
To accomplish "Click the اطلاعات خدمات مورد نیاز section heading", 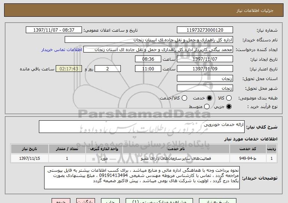I will click(251, 139).
